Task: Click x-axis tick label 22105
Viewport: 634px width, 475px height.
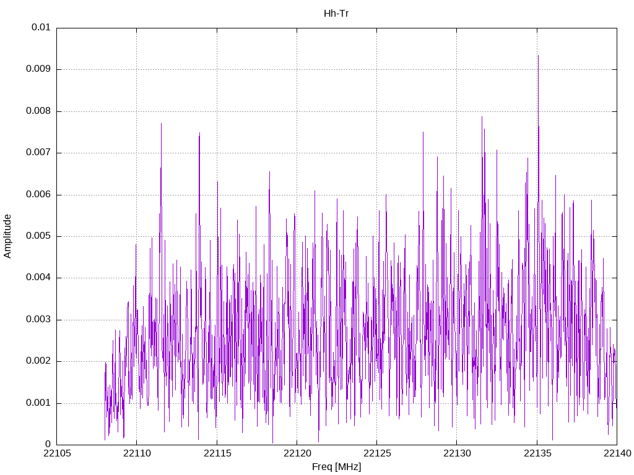Action: 57,453
